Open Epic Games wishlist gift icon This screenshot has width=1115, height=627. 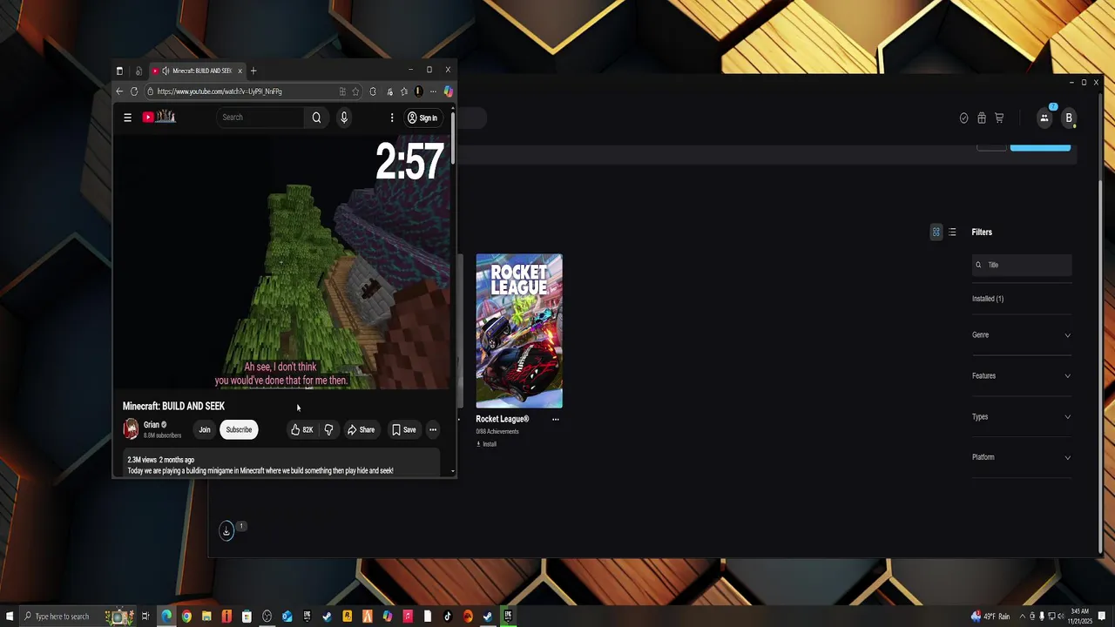click(982, 118)
